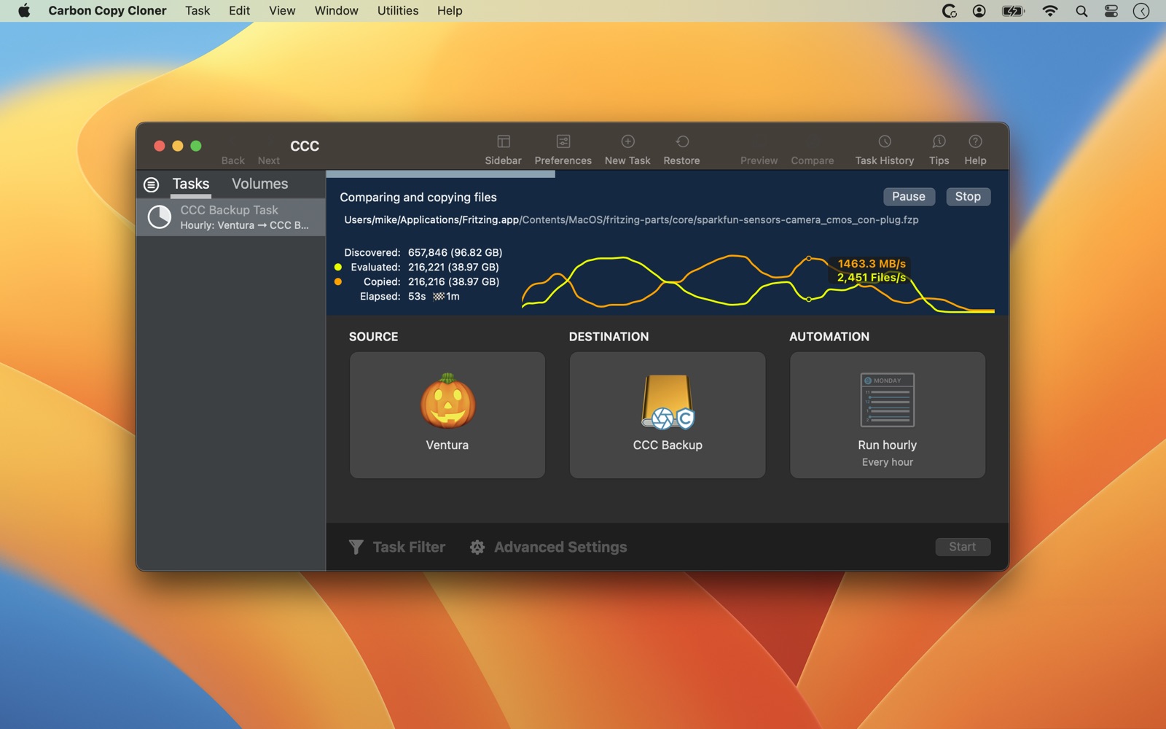Click the Next toolbar button

tap(269, 160)
